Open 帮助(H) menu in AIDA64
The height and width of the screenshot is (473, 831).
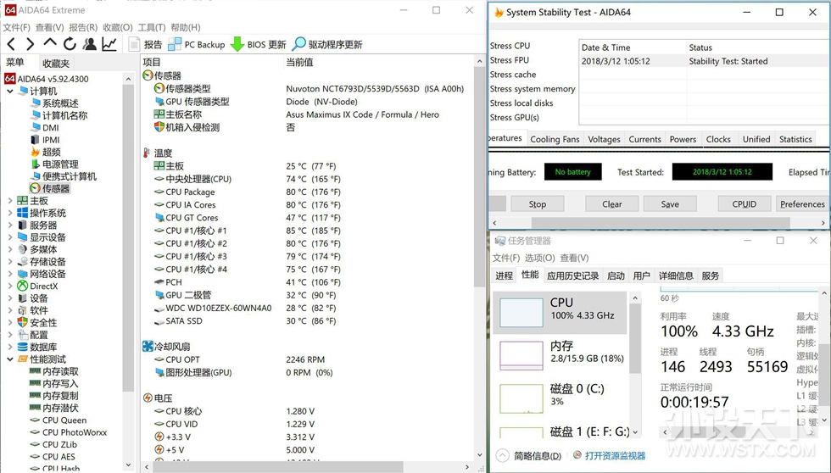186,27
